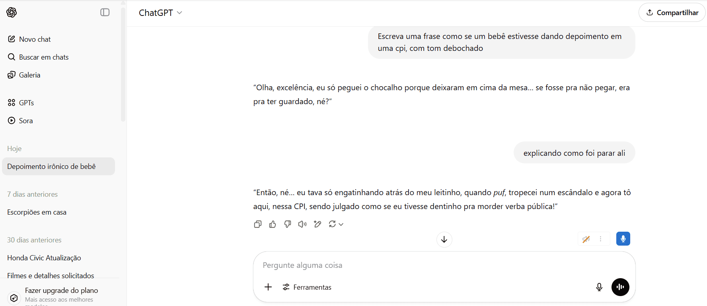Open the GPTs section
The height and width of the screenshot is (306, 707).
(x=26, y=103)
